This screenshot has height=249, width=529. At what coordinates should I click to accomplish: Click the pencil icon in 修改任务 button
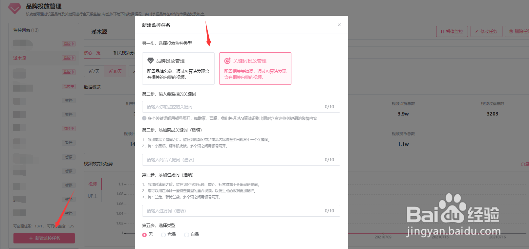pos(477,32)
